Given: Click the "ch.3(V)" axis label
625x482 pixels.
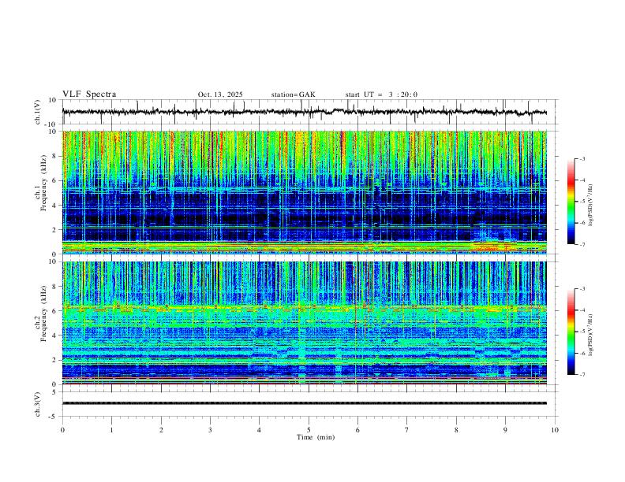Looking at the screenshot, I should pos(37,404).
